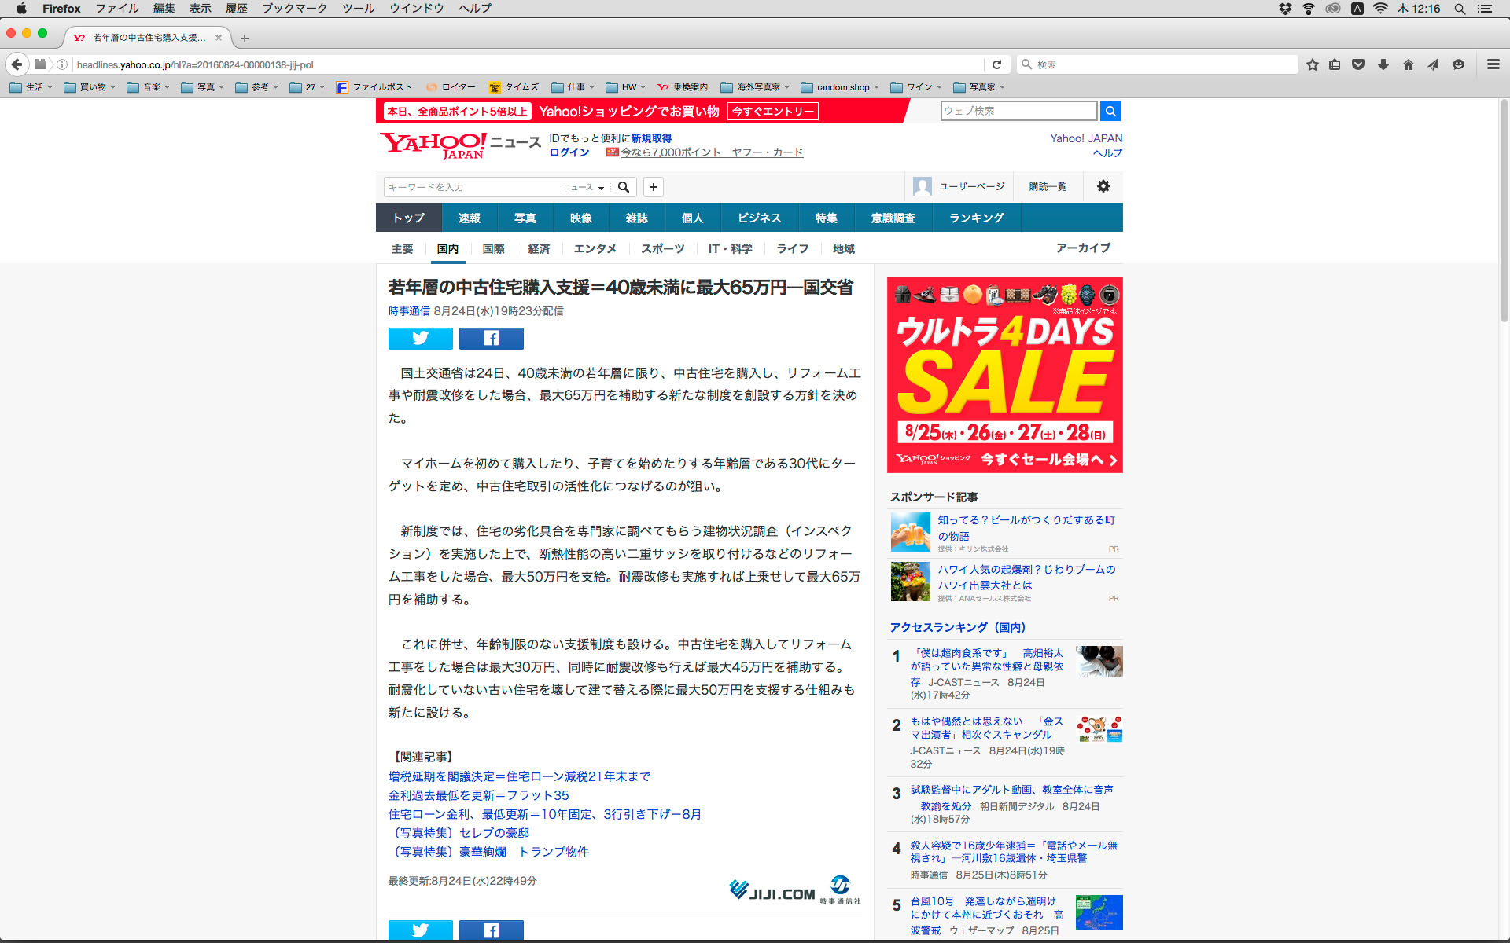Open related link 金利過去最低を更新＝フラット35
The width and height of the screenshot is (1510, 943).
click(x=478, y=795)
